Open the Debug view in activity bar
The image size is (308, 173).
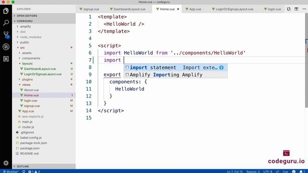pos(6,47)
